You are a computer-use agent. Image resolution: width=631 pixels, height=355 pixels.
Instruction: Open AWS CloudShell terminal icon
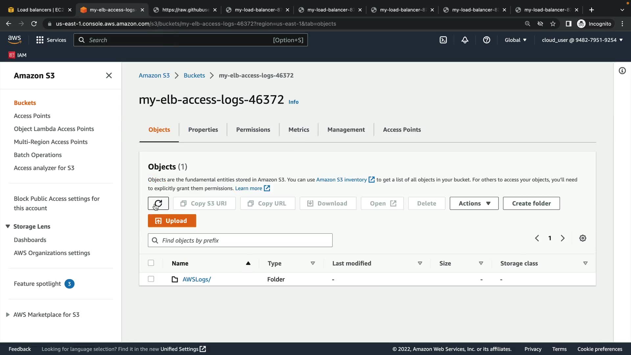[x=443, y=40]
